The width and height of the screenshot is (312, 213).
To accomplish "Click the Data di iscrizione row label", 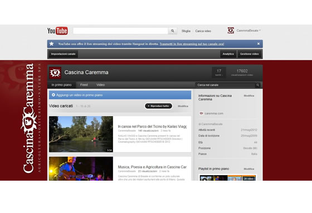I will (209, 135).
